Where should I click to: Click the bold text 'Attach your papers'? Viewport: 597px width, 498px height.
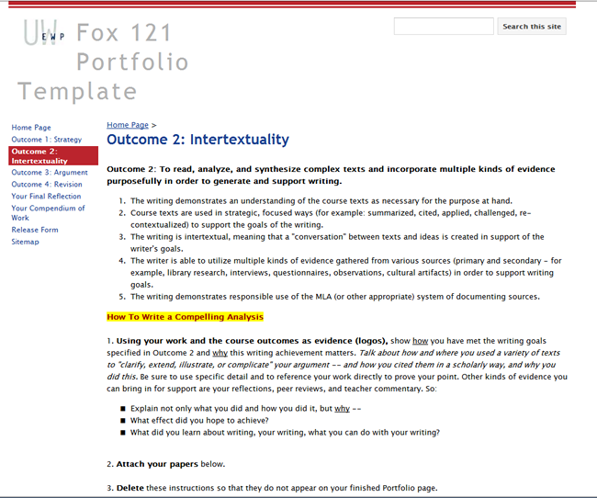pos(157,464)
